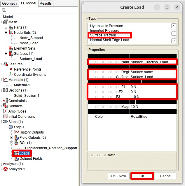This screenshot has width=185, height=186.
Task: Click the Type list scrollbar thumb
Action: [x=174, y=34]
